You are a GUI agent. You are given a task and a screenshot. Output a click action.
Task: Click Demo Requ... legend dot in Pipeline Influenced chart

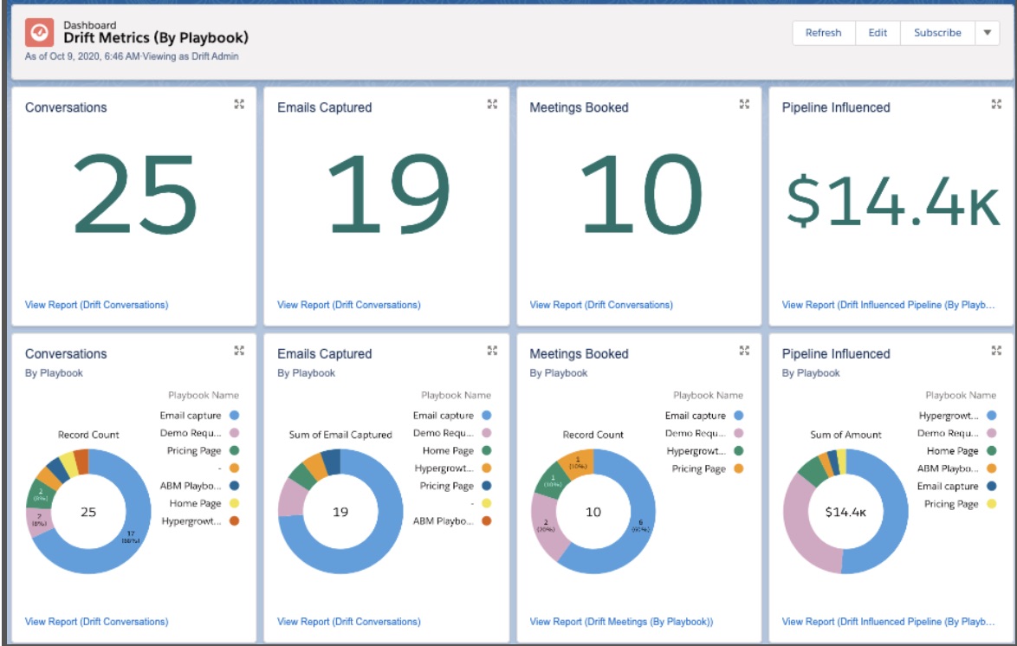[991, 433]
